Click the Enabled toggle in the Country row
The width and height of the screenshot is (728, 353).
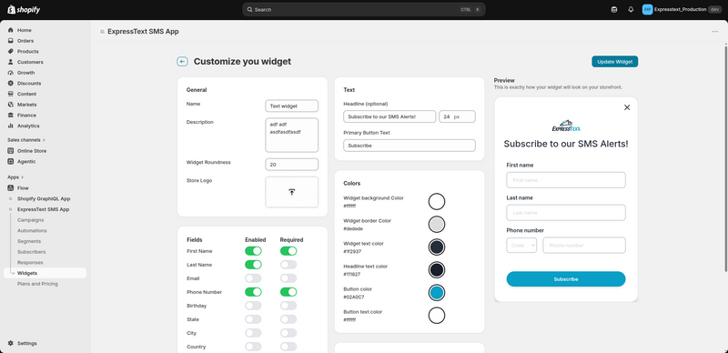point(253,347)
